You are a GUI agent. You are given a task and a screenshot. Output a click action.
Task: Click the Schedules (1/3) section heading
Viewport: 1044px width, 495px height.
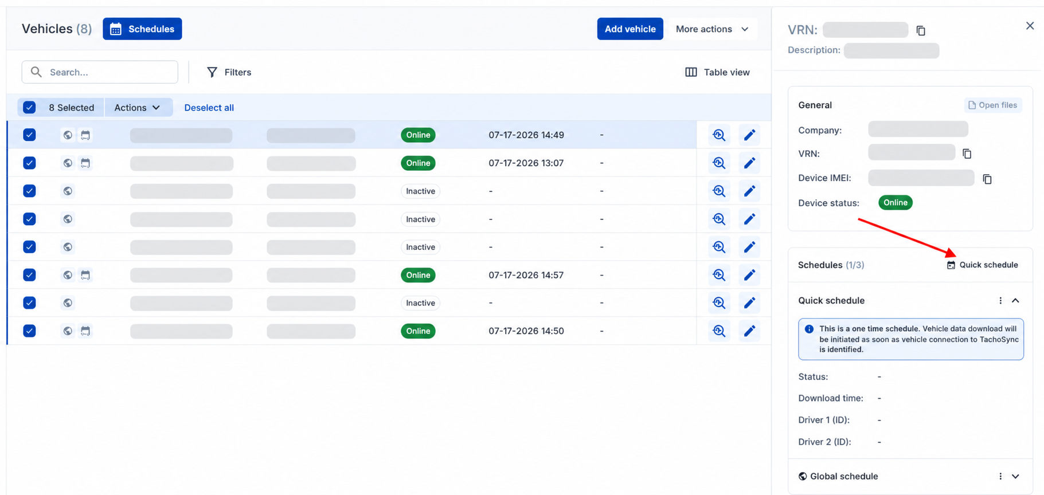tap(831, 265)
